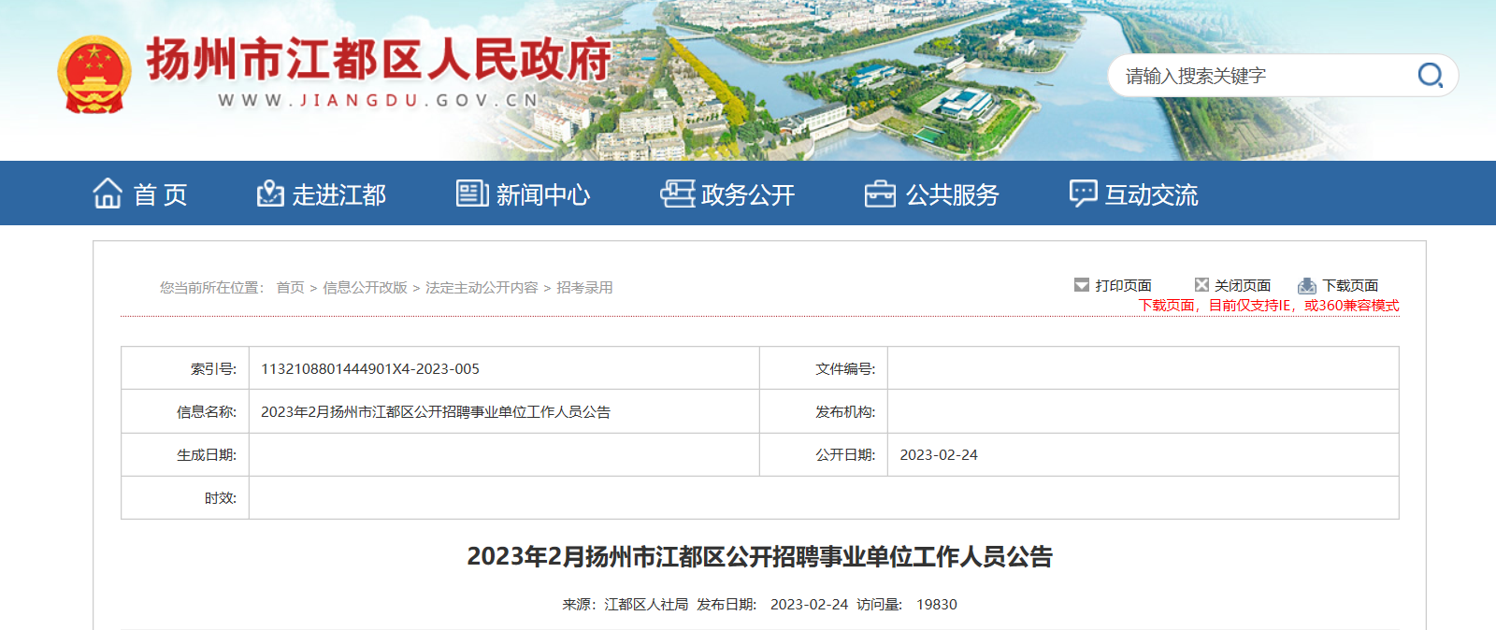This screenshot has height=630, width=1496.
Task: Click the 信息名称 table cell value
Action: point(436,412)
